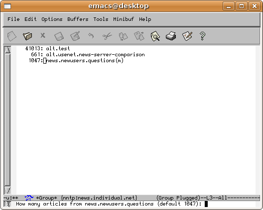The width and height of the screenshot is (263, 210).
Task: Open preferences with the checklist pencil icon
Action: (x=187, y=36)
